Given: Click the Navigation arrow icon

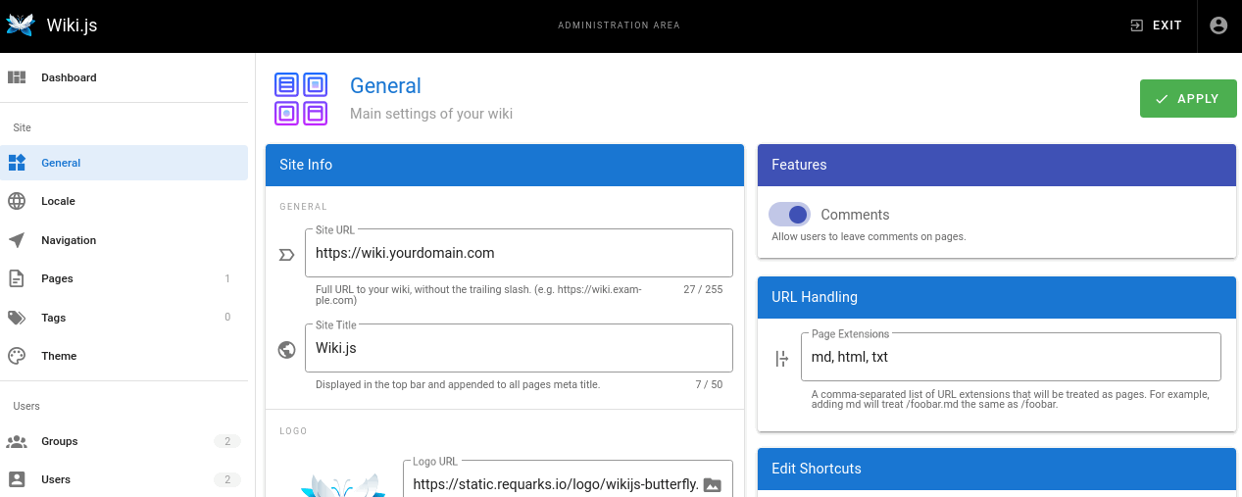Looking at the screenshot, I should pyautogui.click(x=17, y=240).
